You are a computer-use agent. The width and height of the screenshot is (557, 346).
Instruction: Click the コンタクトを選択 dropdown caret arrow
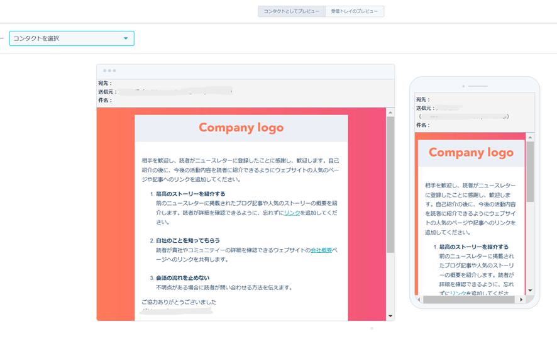point(126,38)
